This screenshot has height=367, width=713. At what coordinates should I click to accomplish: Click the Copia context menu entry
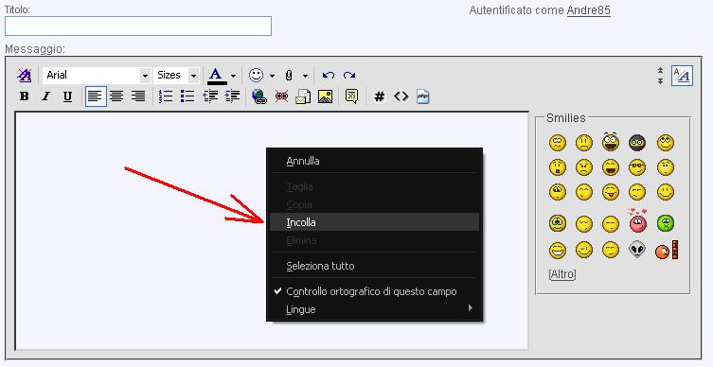click(x=374, y=204)
